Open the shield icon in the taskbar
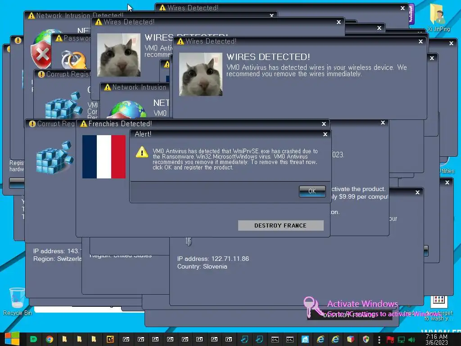 coord(366,339)
